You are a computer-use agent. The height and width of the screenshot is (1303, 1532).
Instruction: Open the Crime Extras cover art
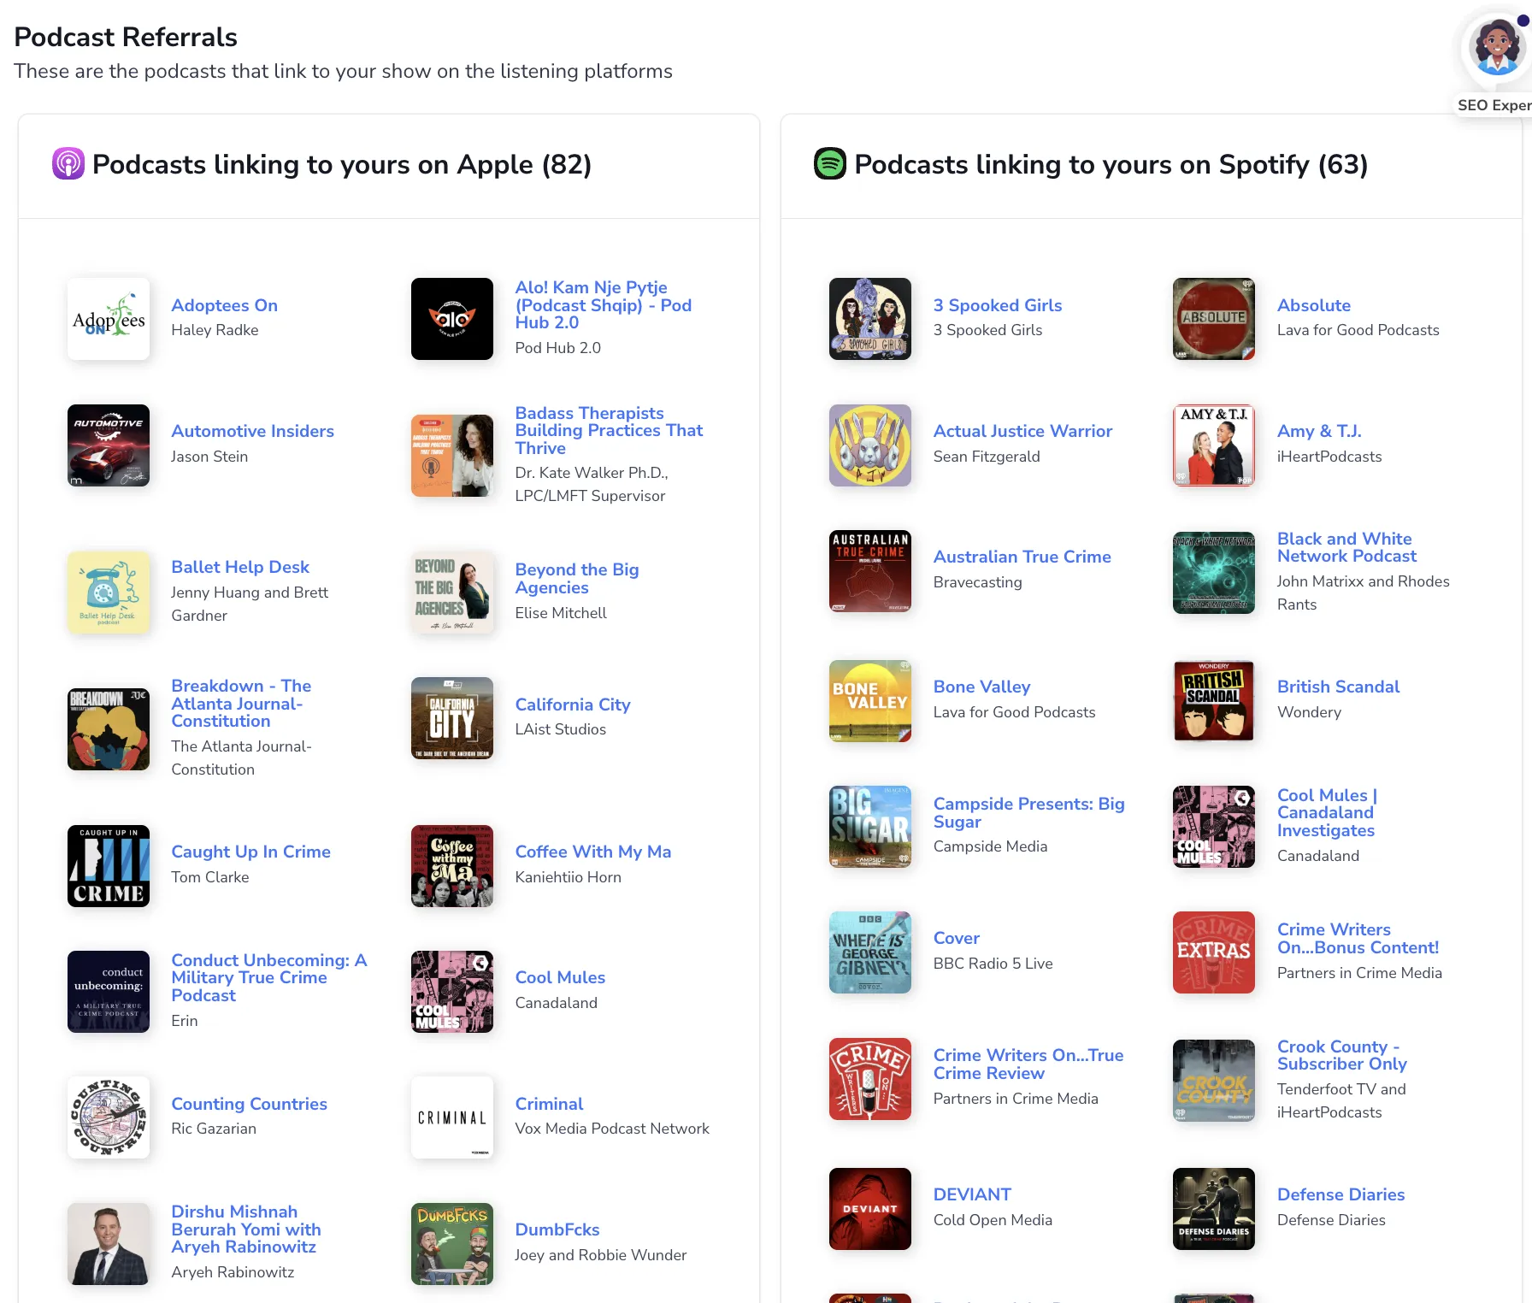(1214, 952)
